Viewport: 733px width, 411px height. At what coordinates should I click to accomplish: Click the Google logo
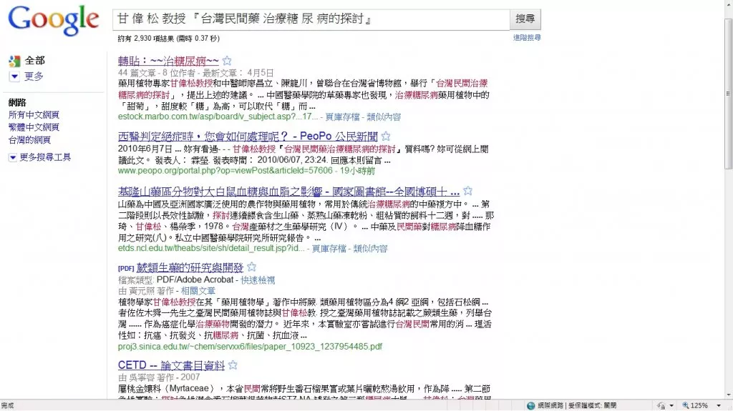click(54, 21)
